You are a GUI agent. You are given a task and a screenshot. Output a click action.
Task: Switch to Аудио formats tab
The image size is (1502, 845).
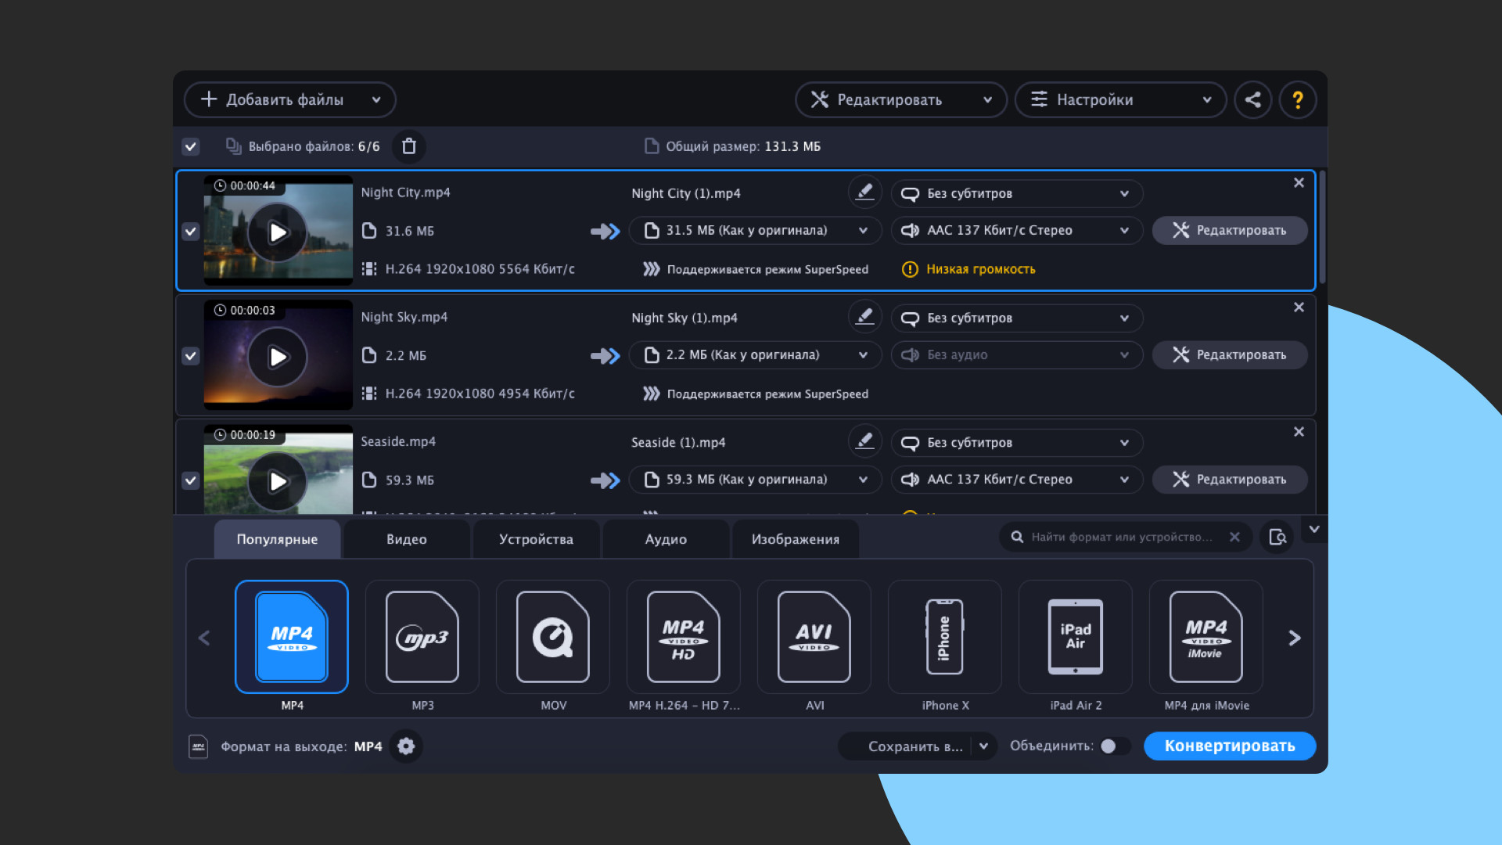(663, 538)
